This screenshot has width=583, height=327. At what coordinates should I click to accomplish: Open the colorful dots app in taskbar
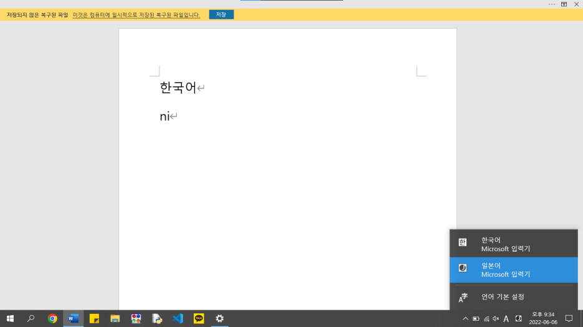(136, 318)
